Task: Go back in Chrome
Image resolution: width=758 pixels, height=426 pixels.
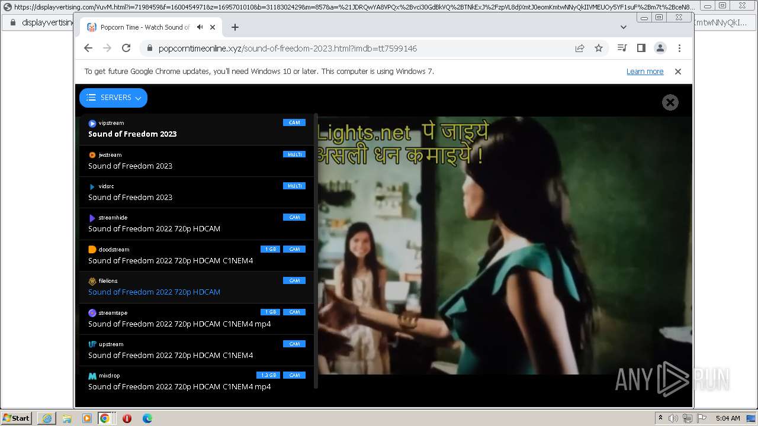Action: click(x=88, y=48)
